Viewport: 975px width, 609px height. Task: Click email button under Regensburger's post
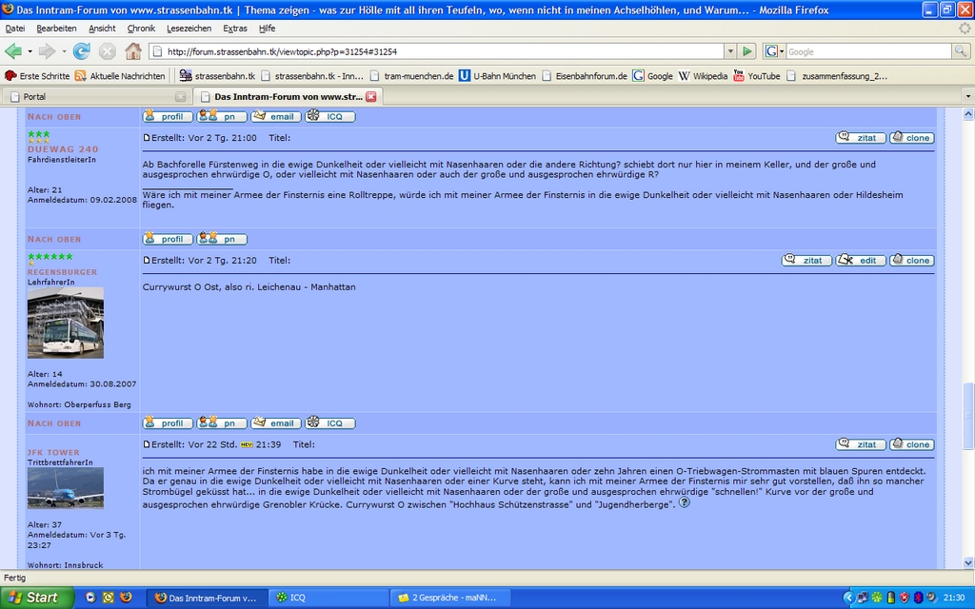[276, 423]
